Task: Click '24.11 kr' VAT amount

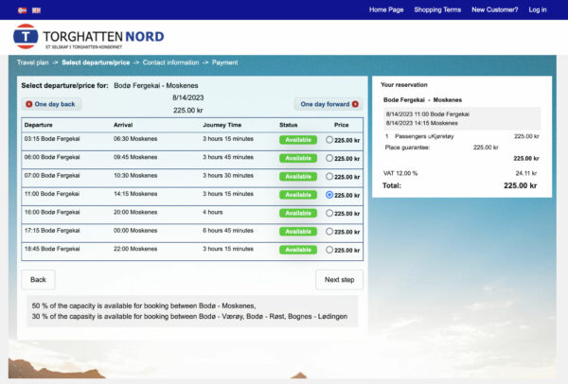Action: click(526, 173)
